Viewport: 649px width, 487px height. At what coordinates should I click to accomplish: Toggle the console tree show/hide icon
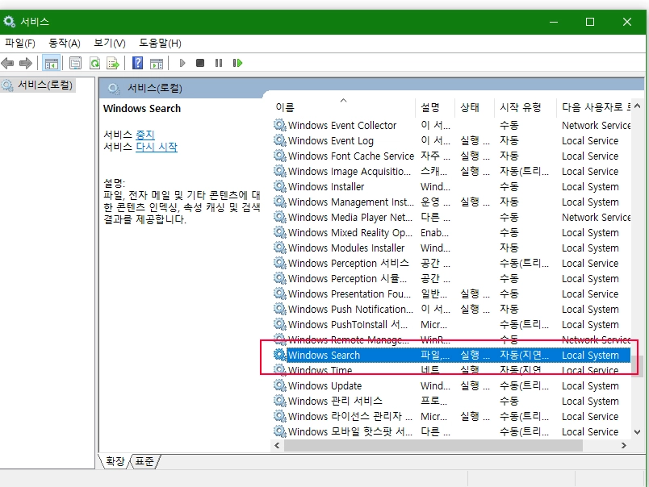coord(52,63)
